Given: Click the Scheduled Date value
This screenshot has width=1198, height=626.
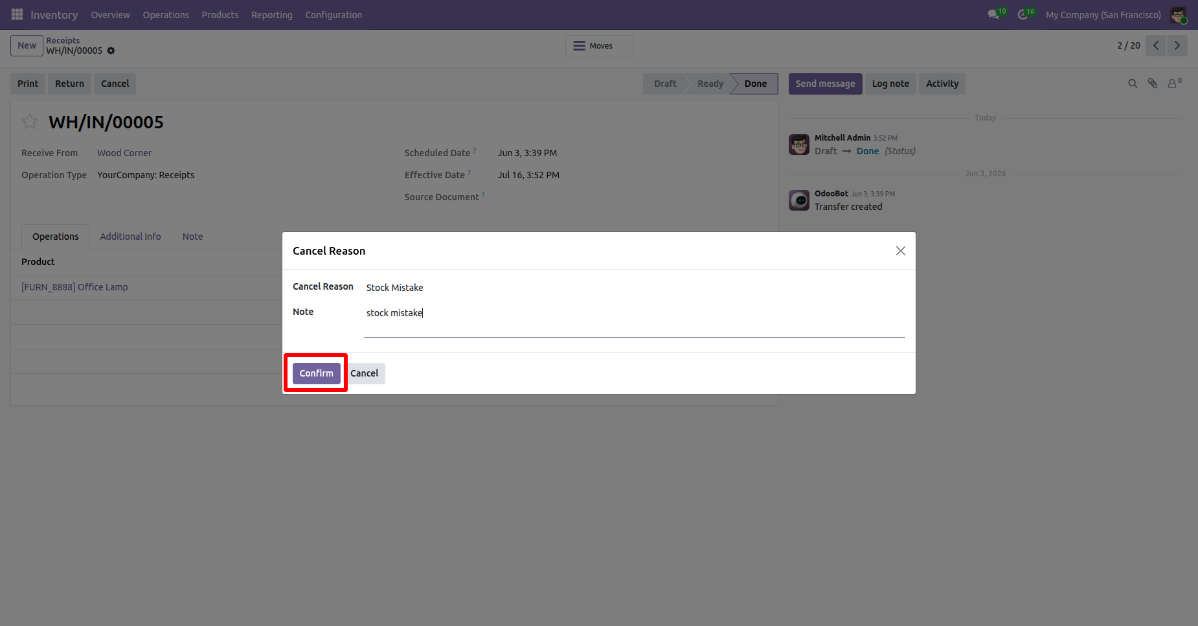Looking at the screenshot, I should click(x=527, y=153).
